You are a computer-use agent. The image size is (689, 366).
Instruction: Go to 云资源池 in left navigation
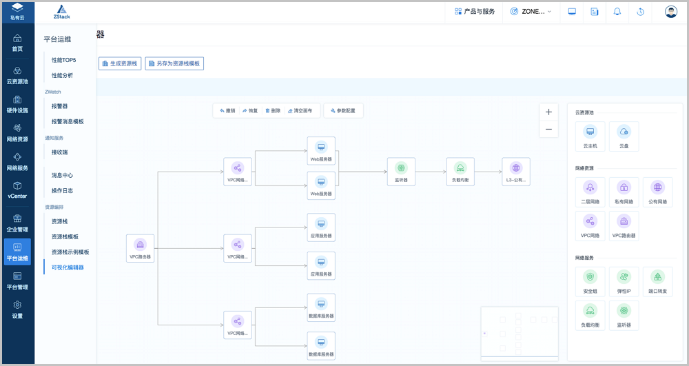tap(17, 75)
